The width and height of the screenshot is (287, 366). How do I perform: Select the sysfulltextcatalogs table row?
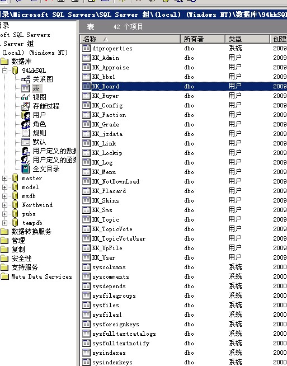184,334
